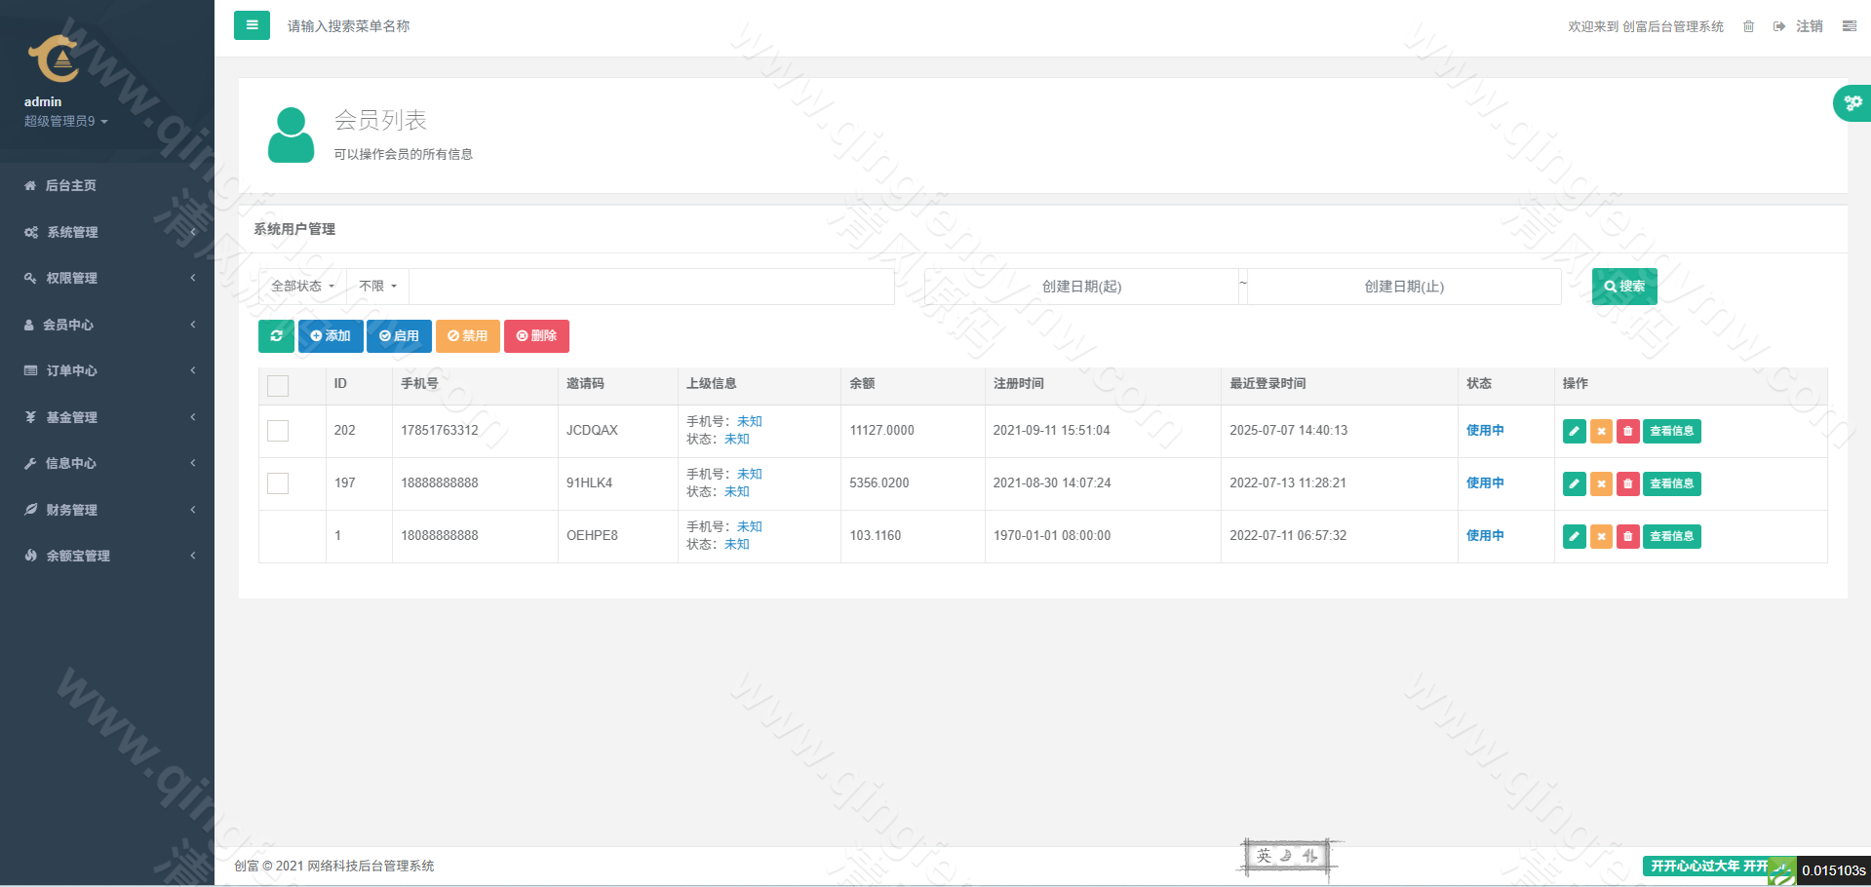This screenshot has height=887, width=1871.
Task: Click the 搜索 search button
Action: click(x=1623, y=287)
